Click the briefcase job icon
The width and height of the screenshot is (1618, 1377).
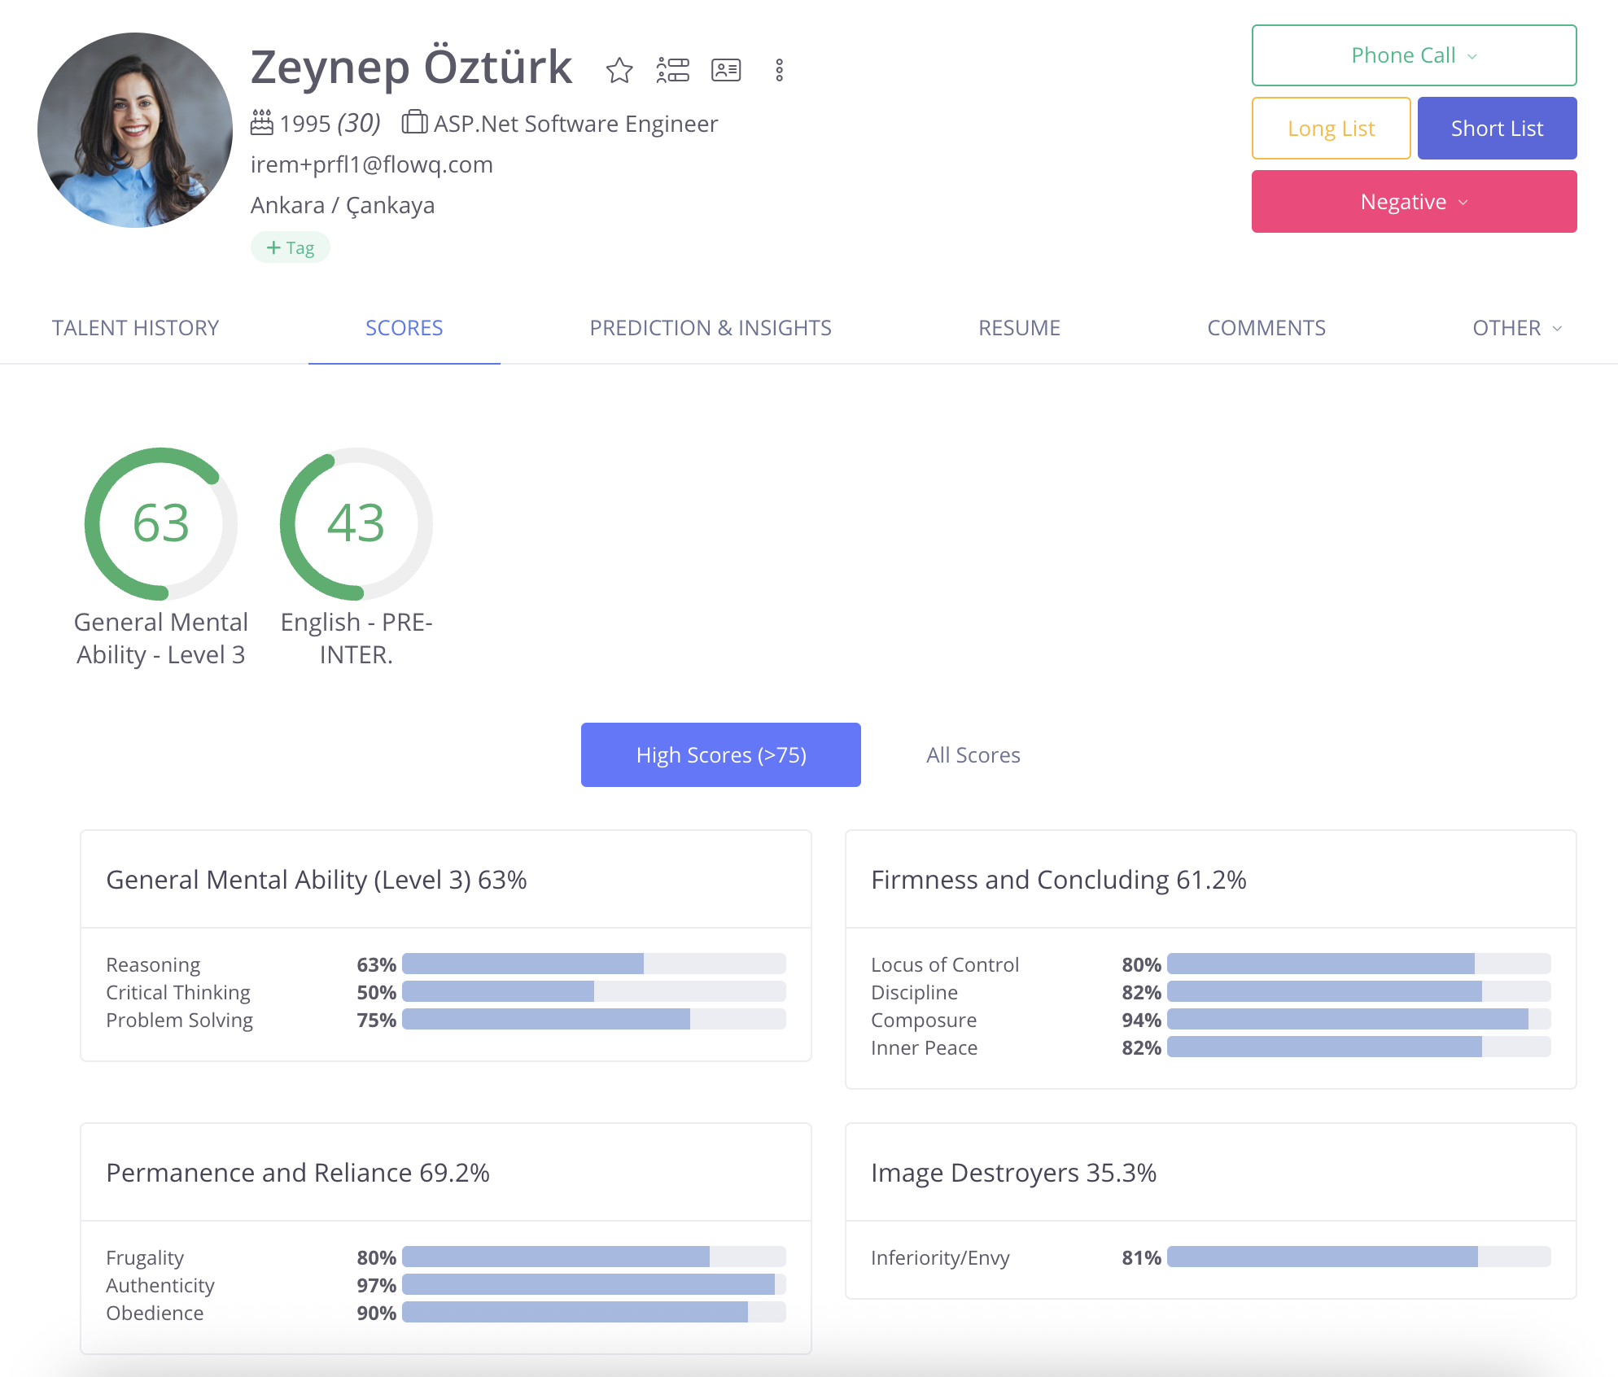(414, 123)
